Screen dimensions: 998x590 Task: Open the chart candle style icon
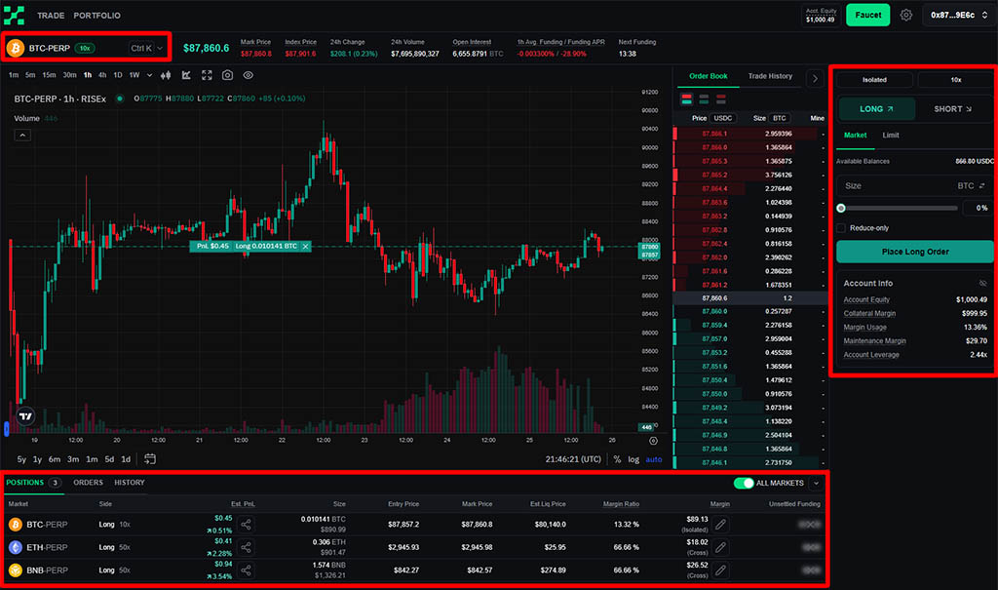tap(166, 75)
